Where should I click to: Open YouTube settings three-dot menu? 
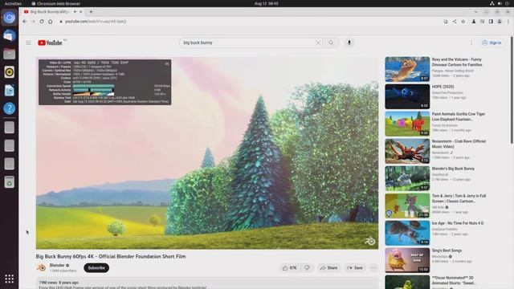pos(471,43)
